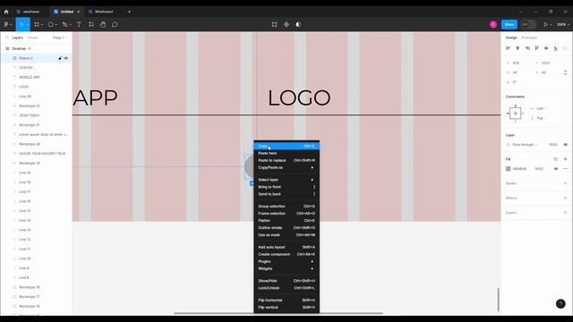Image resolution: width=573 pixels, height=322 pixels.
Task: Choose Bring to front
Action: point(286,187)
